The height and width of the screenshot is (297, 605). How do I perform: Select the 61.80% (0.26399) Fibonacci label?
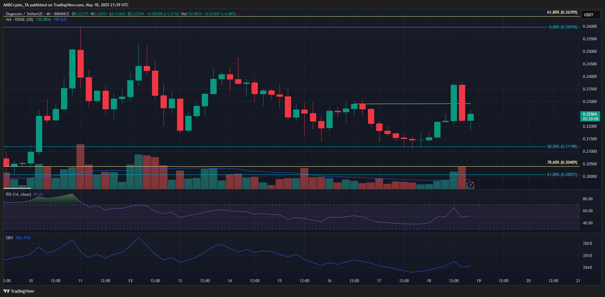(562, 12)
